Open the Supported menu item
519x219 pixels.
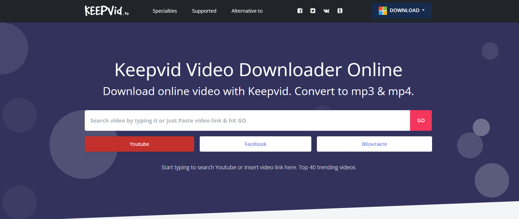pyautogui.click(x=204, y=11)
